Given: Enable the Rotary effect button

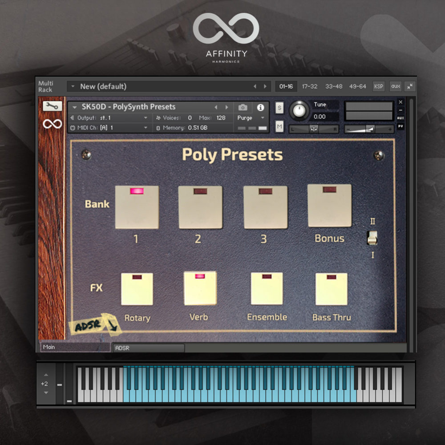Looking at the screenshot, I should click(137, 289).
